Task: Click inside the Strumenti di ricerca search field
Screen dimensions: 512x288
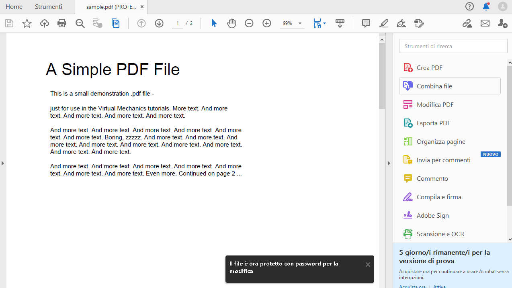Action: tap(453, 46)
